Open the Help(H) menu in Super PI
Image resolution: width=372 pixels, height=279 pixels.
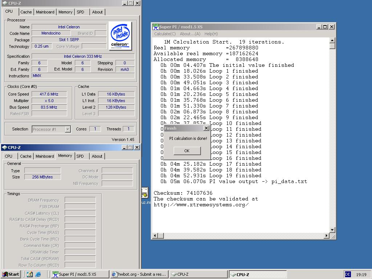pos(211,34)
